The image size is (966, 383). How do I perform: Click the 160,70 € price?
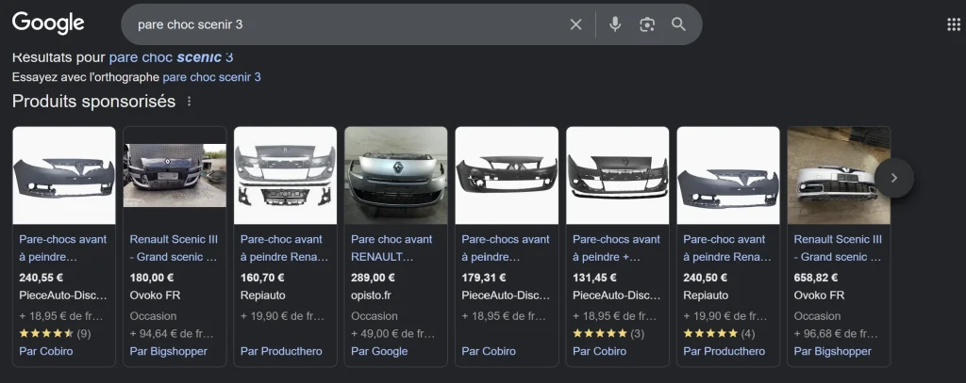pos(262,278)
